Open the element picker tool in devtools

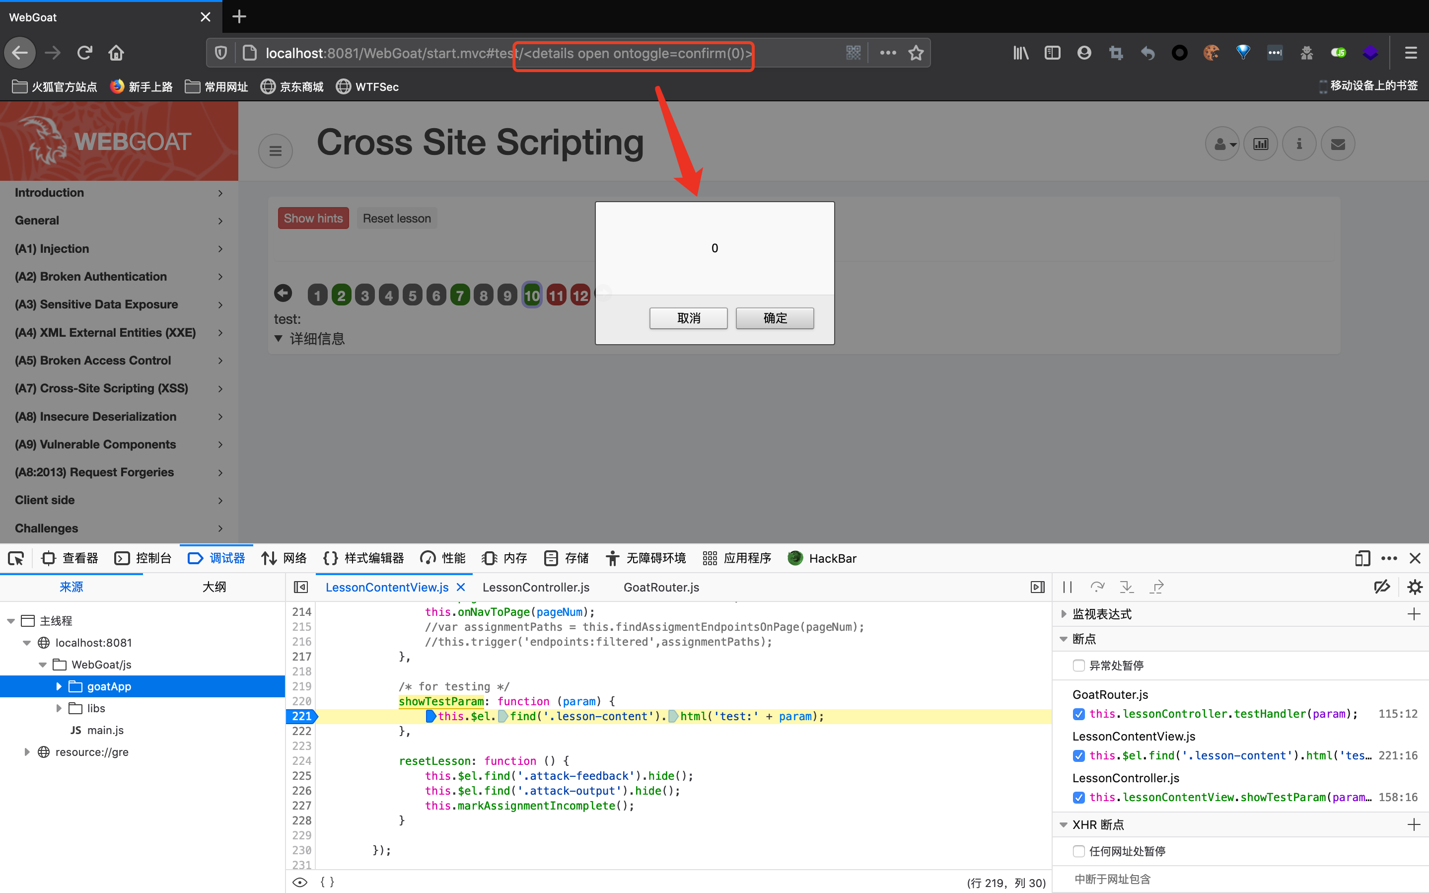16,558
